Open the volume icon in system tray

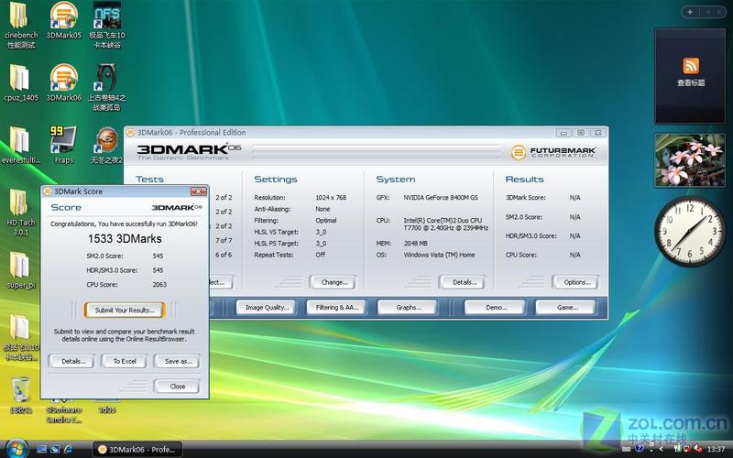click(x=696, y=449)
